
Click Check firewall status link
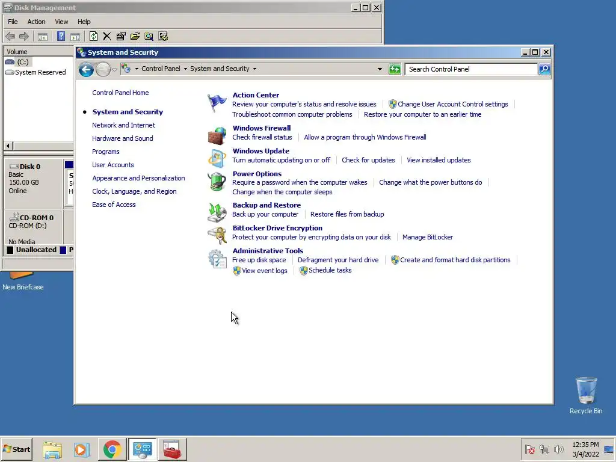click(x=262, y=137)
